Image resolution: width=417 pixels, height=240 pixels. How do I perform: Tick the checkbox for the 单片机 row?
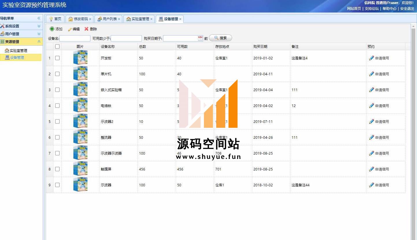57,74
